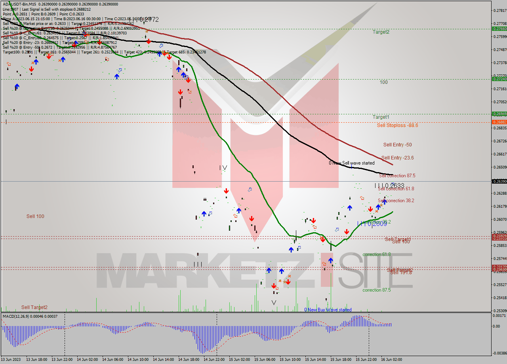The width and height of the screenshot is (507, 364).
Task: Click the blue 'I I I 0.2609' wave label
Action: [x=372, y=224]
